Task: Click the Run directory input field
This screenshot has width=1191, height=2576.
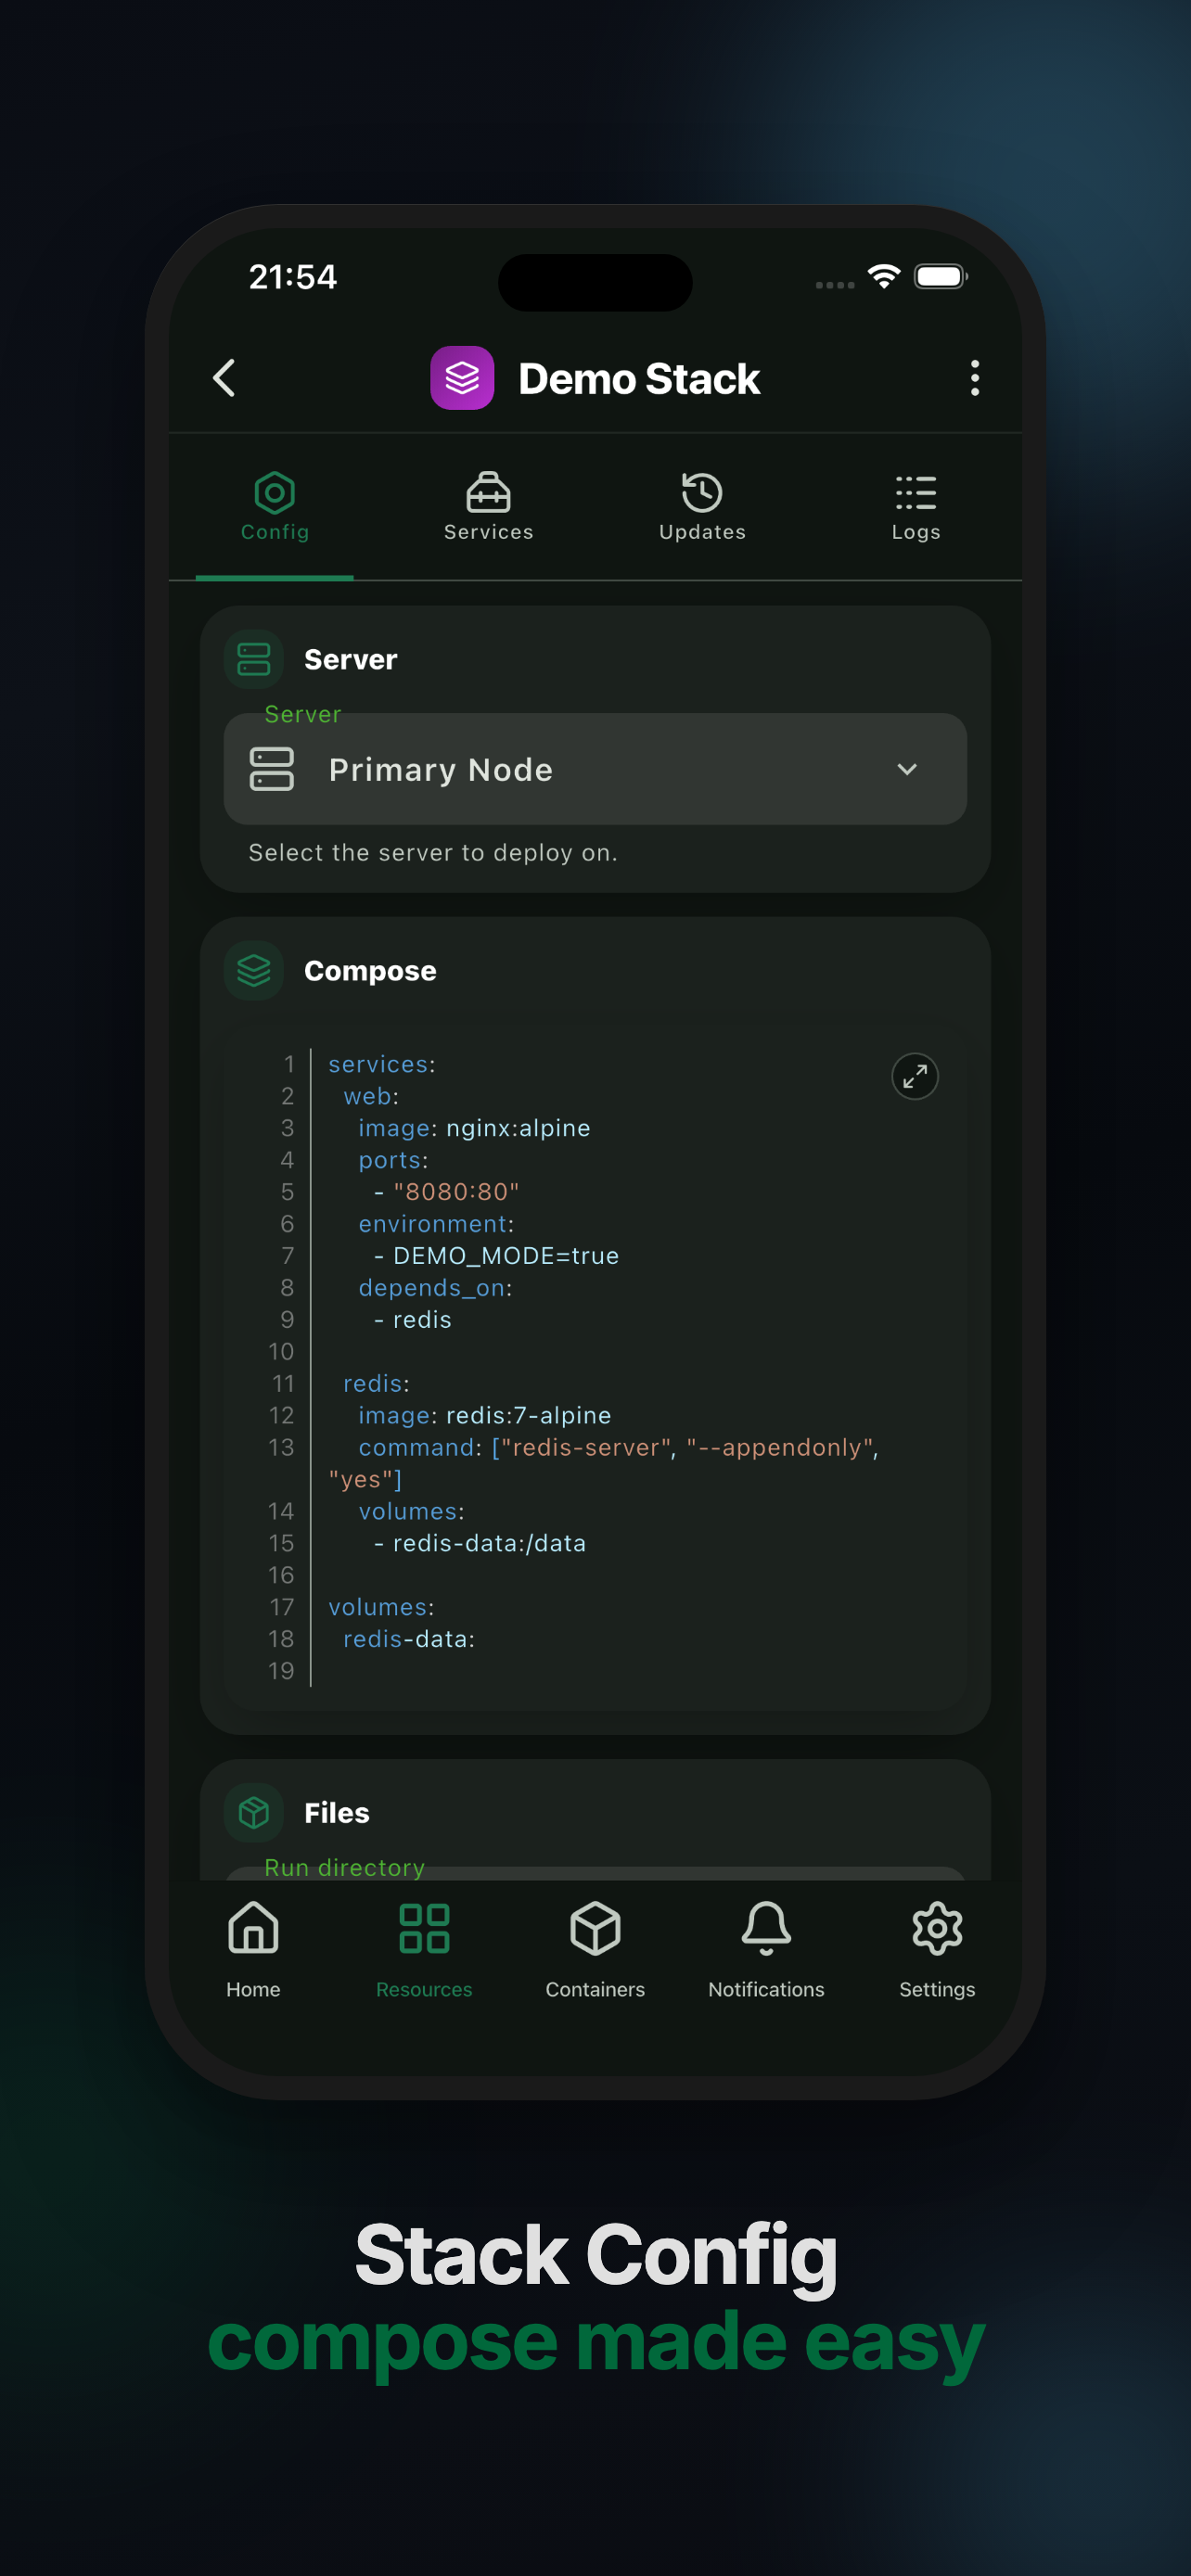Action: point(595,1873)
